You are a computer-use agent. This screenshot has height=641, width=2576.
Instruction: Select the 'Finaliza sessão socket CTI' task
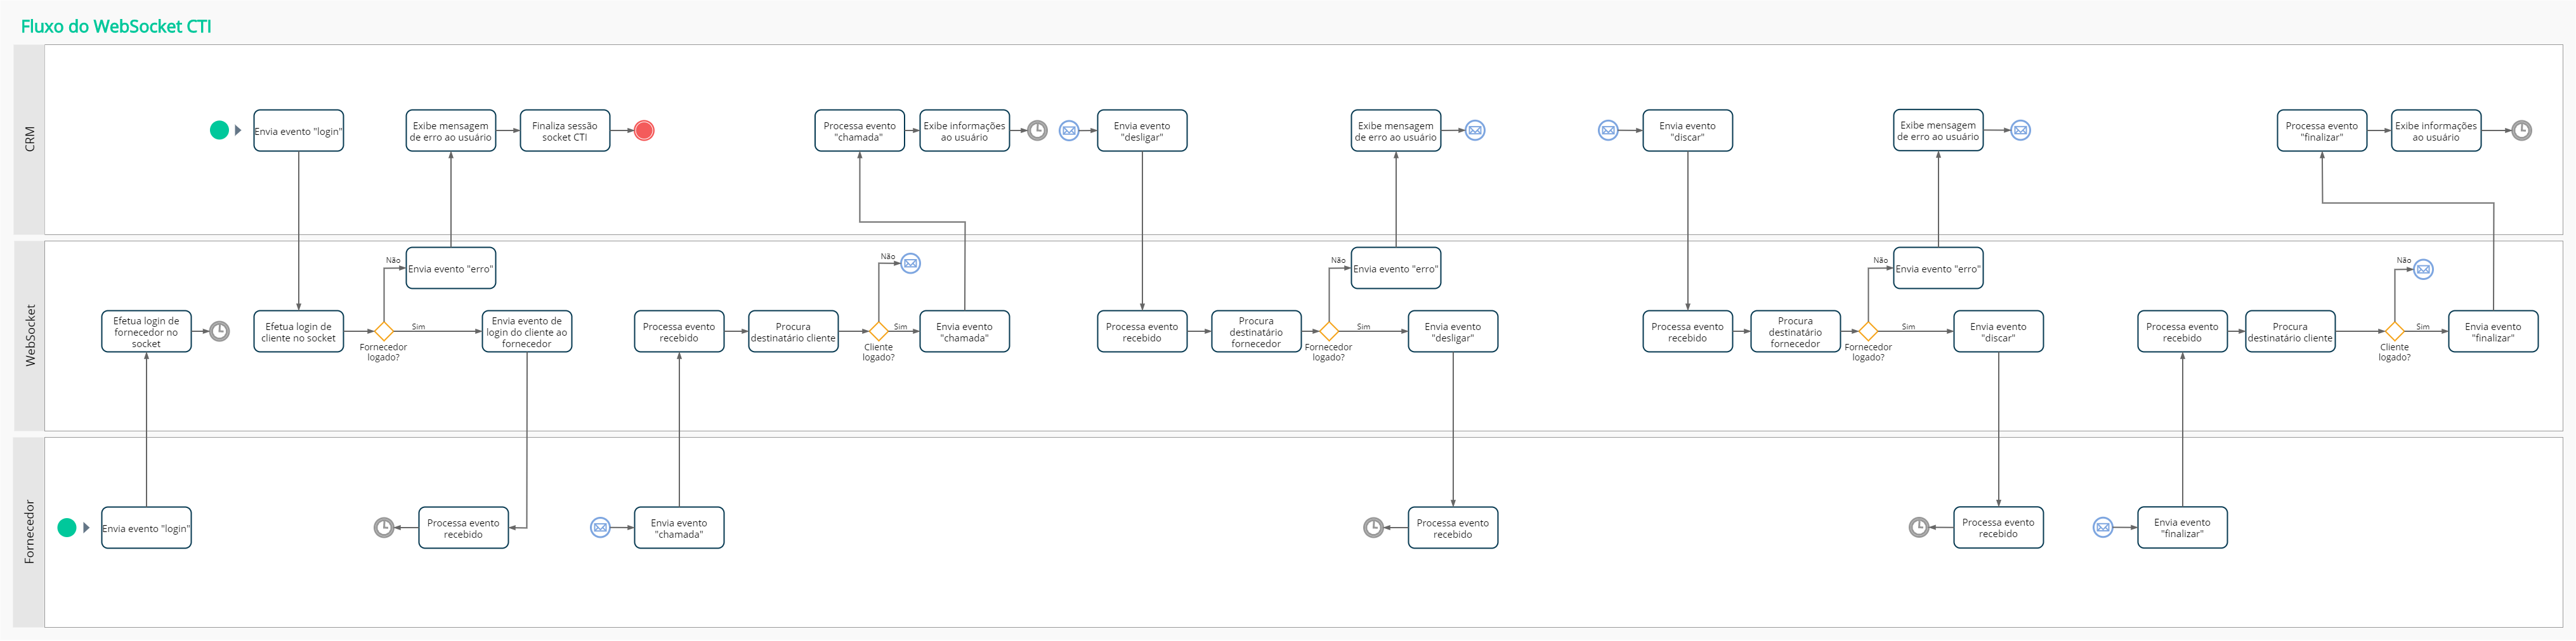coord(564,130)
